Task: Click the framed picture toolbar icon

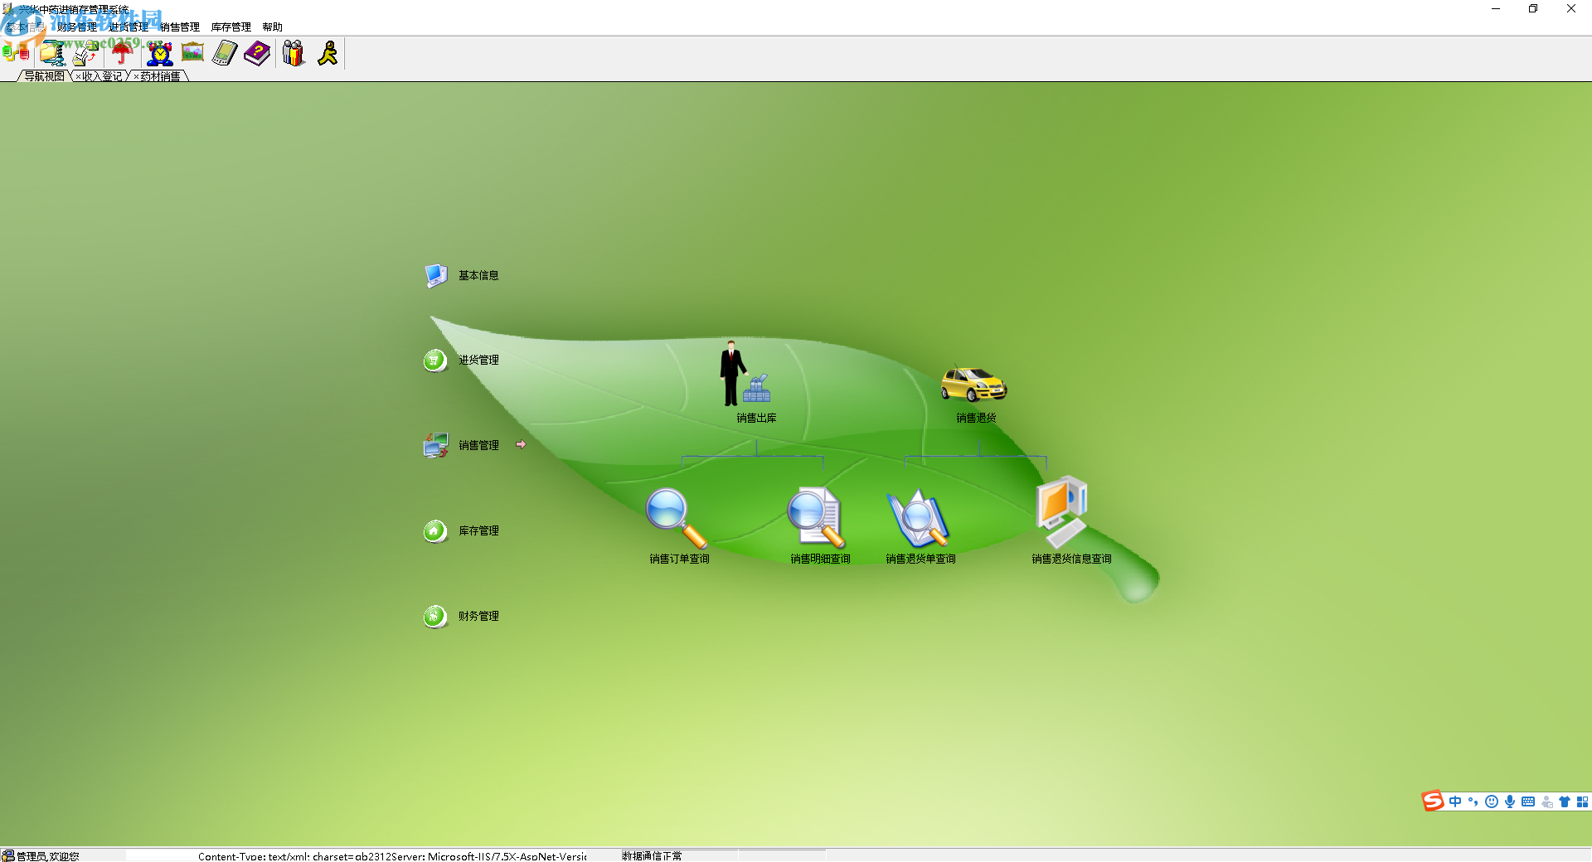Action: (192, 53)
